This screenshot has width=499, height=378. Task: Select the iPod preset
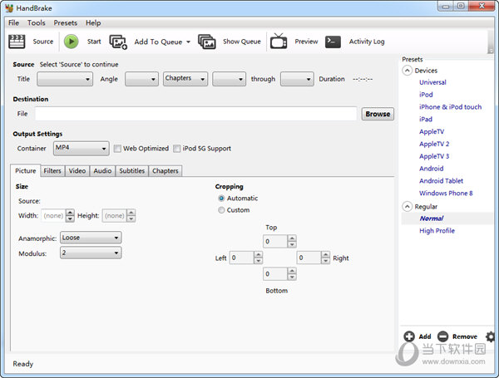tap(426, 95)
